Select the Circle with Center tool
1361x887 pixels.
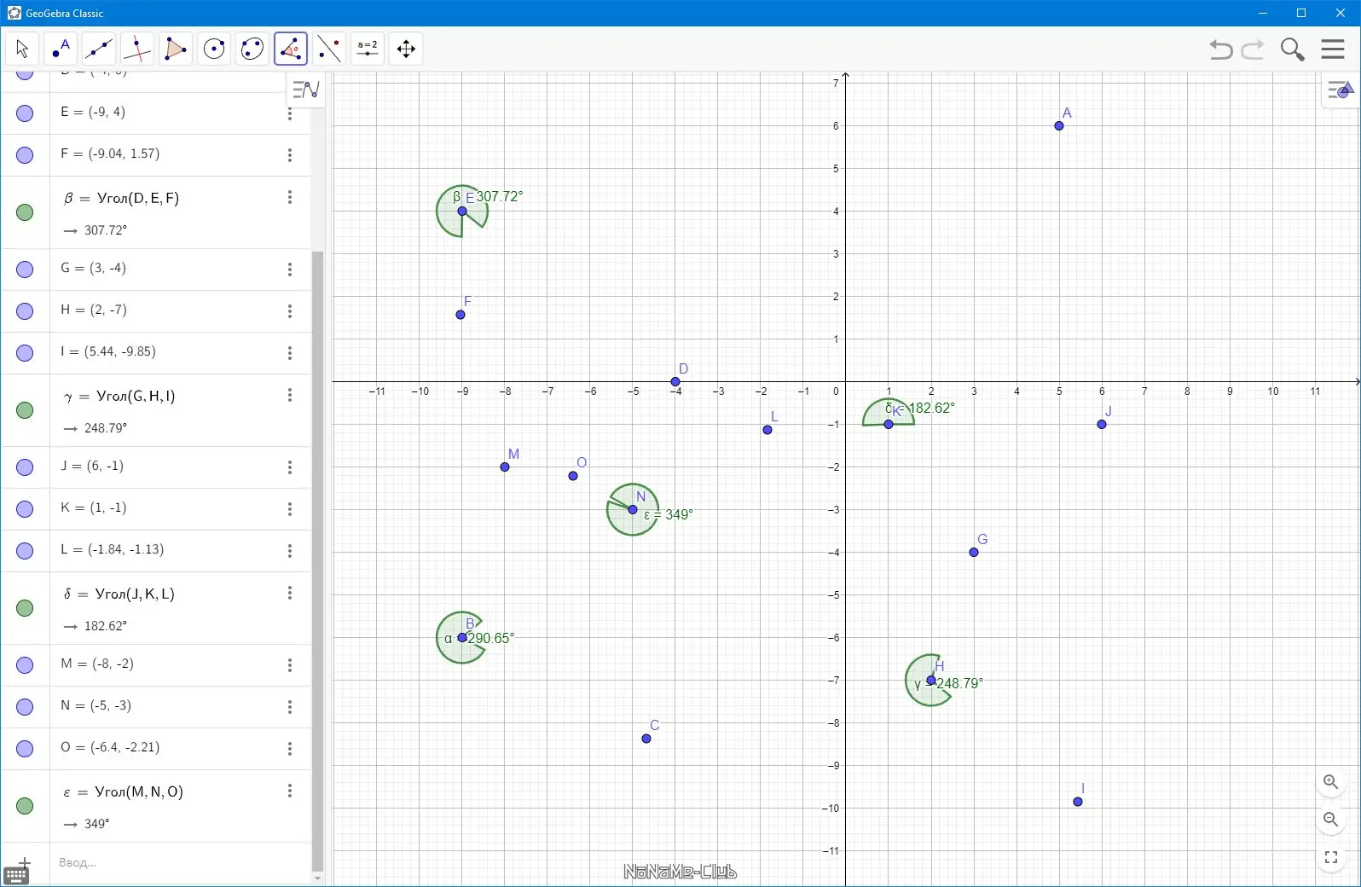pos(214,49)
